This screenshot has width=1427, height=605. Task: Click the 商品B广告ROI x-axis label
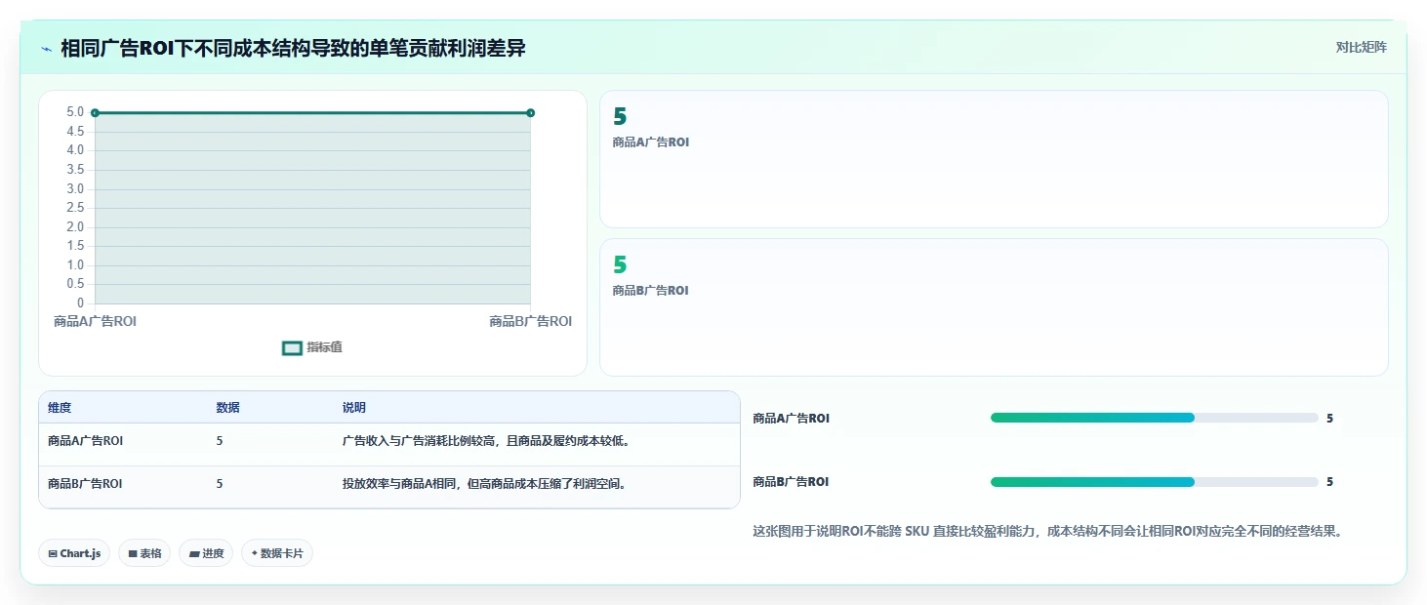click(530, 322)
